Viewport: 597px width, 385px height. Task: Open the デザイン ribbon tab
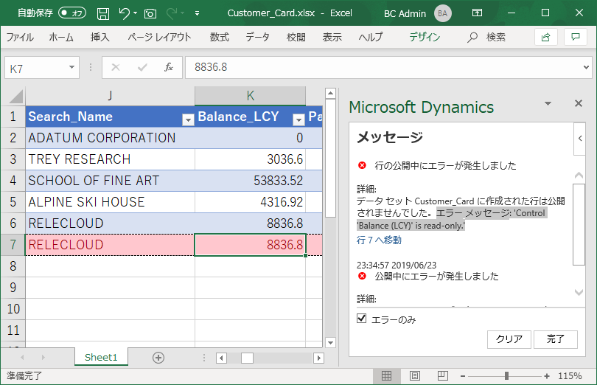pos(425,37)
